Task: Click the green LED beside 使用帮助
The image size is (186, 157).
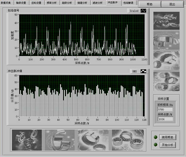Action: coord(156,137)
